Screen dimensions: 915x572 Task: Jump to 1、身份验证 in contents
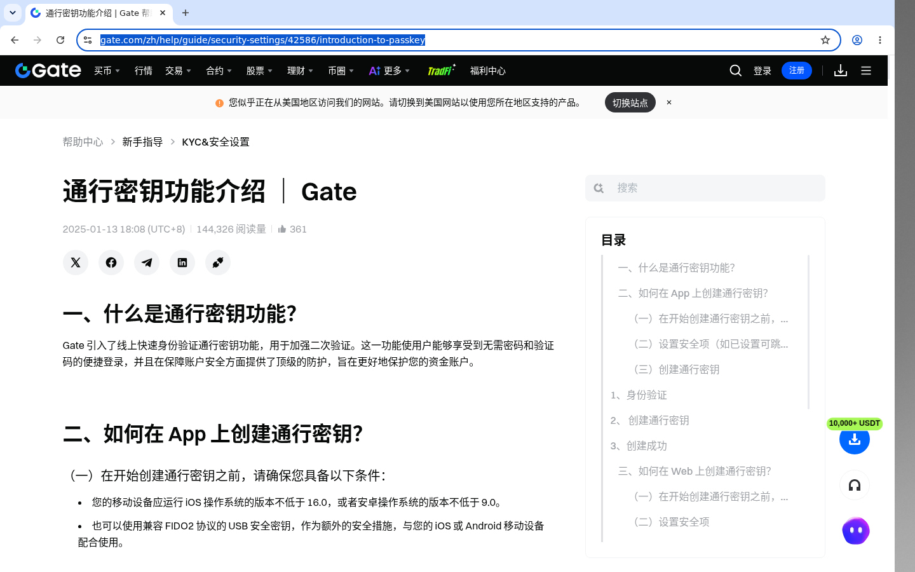point(639,395)
